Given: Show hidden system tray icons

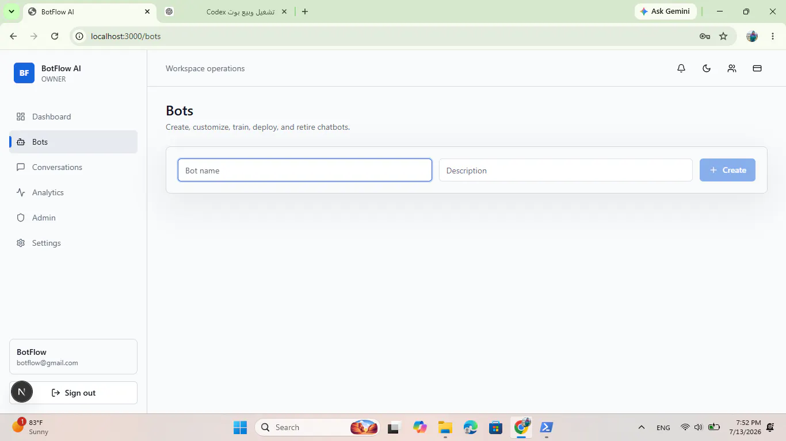Looking at the screenshot, I should 642,427.
